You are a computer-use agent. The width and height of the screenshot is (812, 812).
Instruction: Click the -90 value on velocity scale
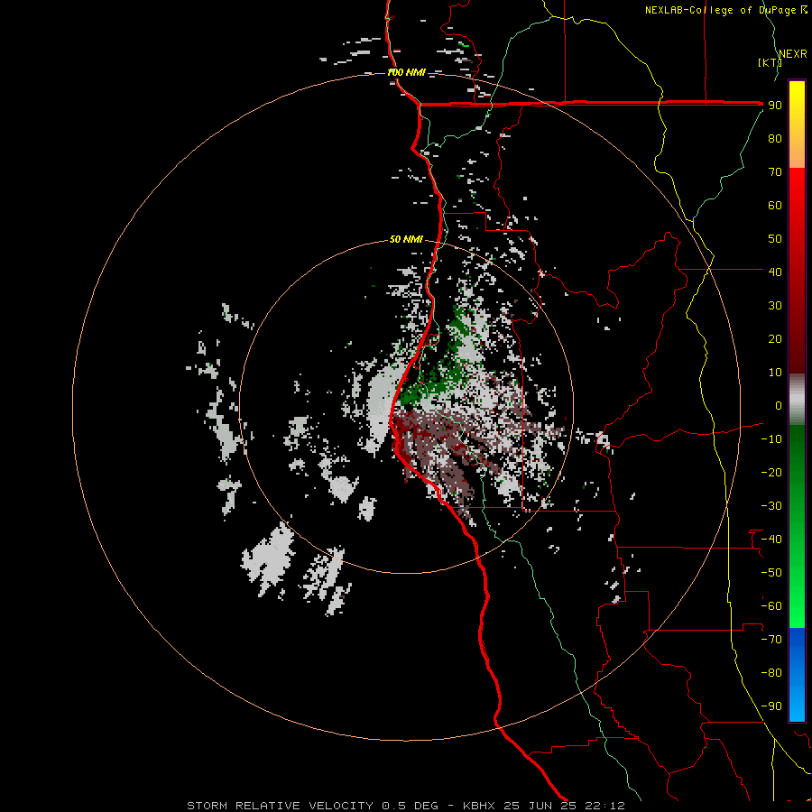click(771, 706)
